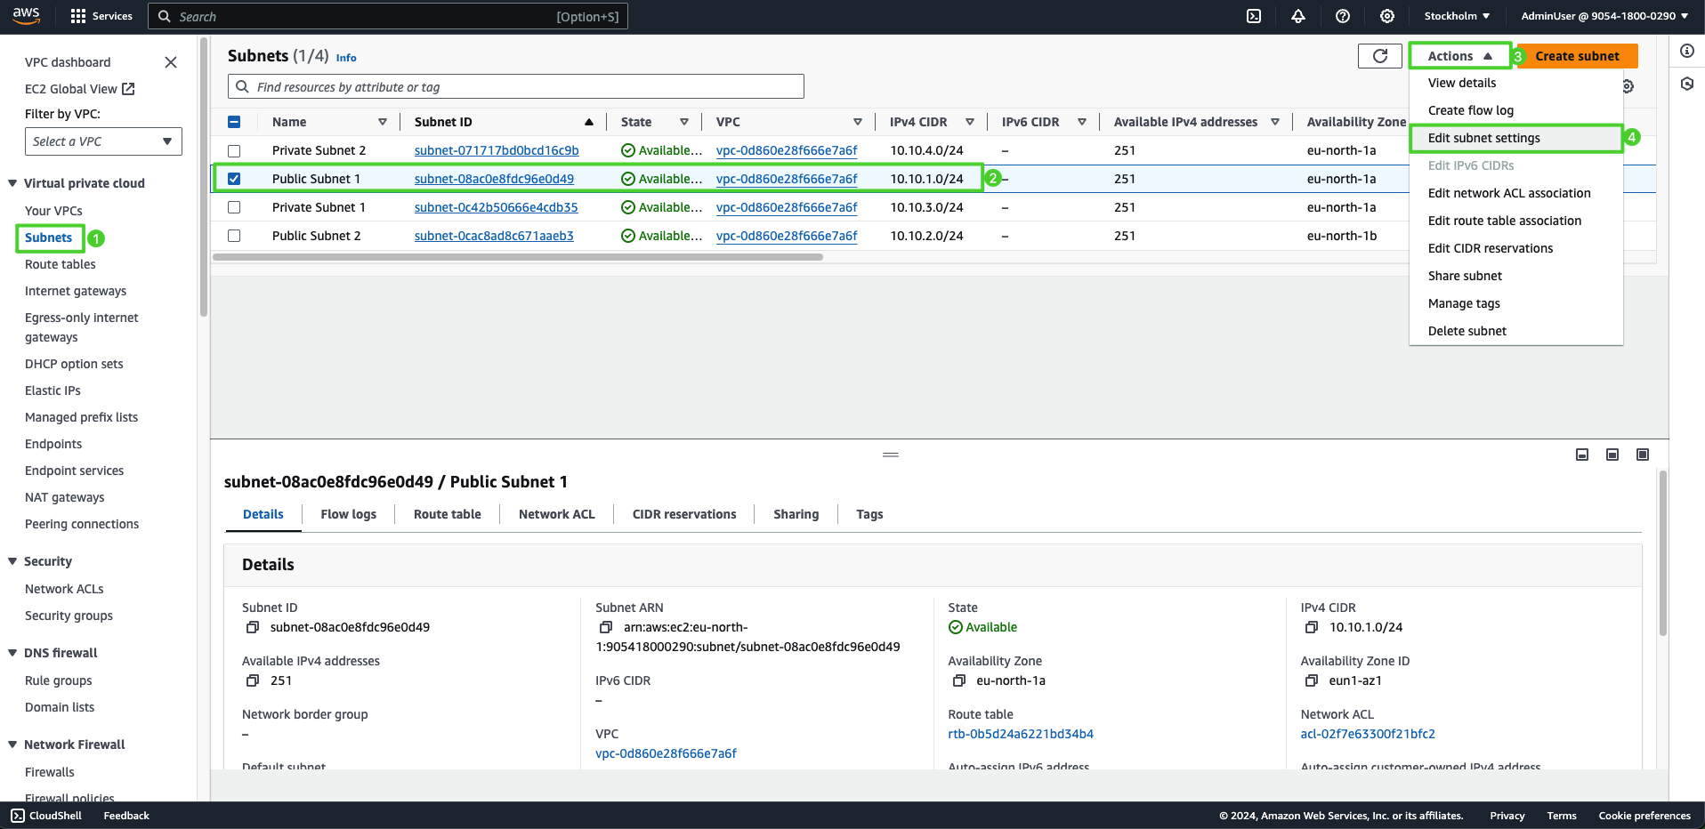This screenshot has height=829, width=1705.
Task: Close the VPC dashboard sidebar
Action: [171, 62]
